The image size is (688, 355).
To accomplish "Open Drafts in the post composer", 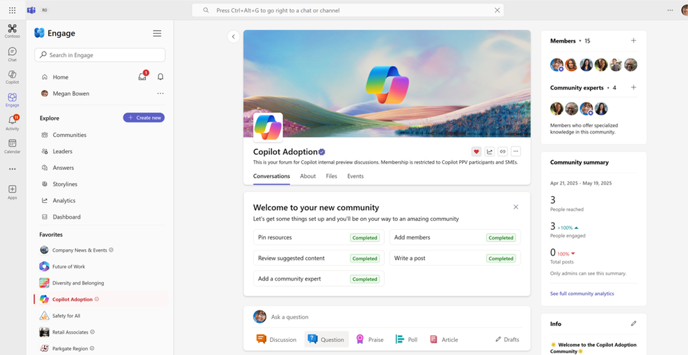I will pyautogui.click(x=508, y=339).
